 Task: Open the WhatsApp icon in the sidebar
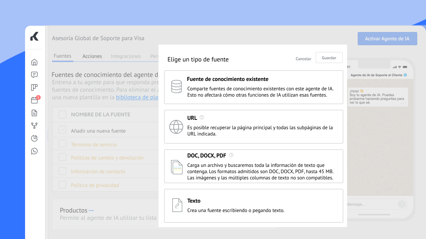coord(34,151)
